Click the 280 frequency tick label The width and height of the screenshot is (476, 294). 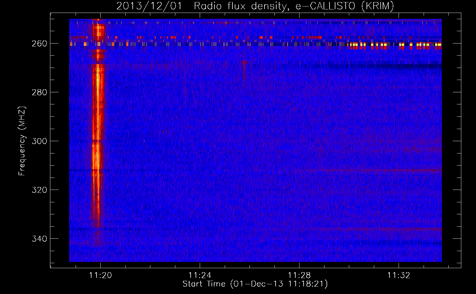tap(39, 92)
